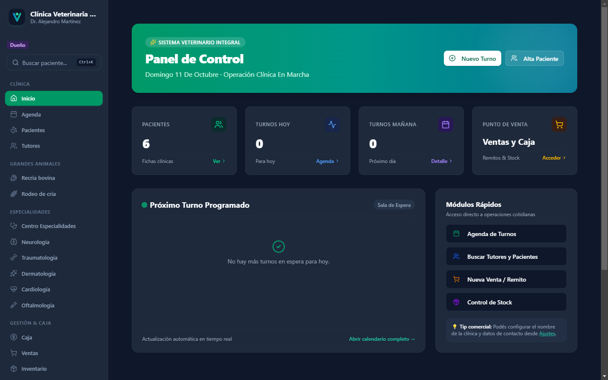Click the Dr. Alejandro Martínez name

[x=55, y=22]
